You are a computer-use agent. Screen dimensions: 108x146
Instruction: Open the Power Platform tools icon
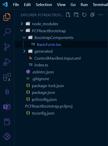pyautogui.click(x=7, y=137)
